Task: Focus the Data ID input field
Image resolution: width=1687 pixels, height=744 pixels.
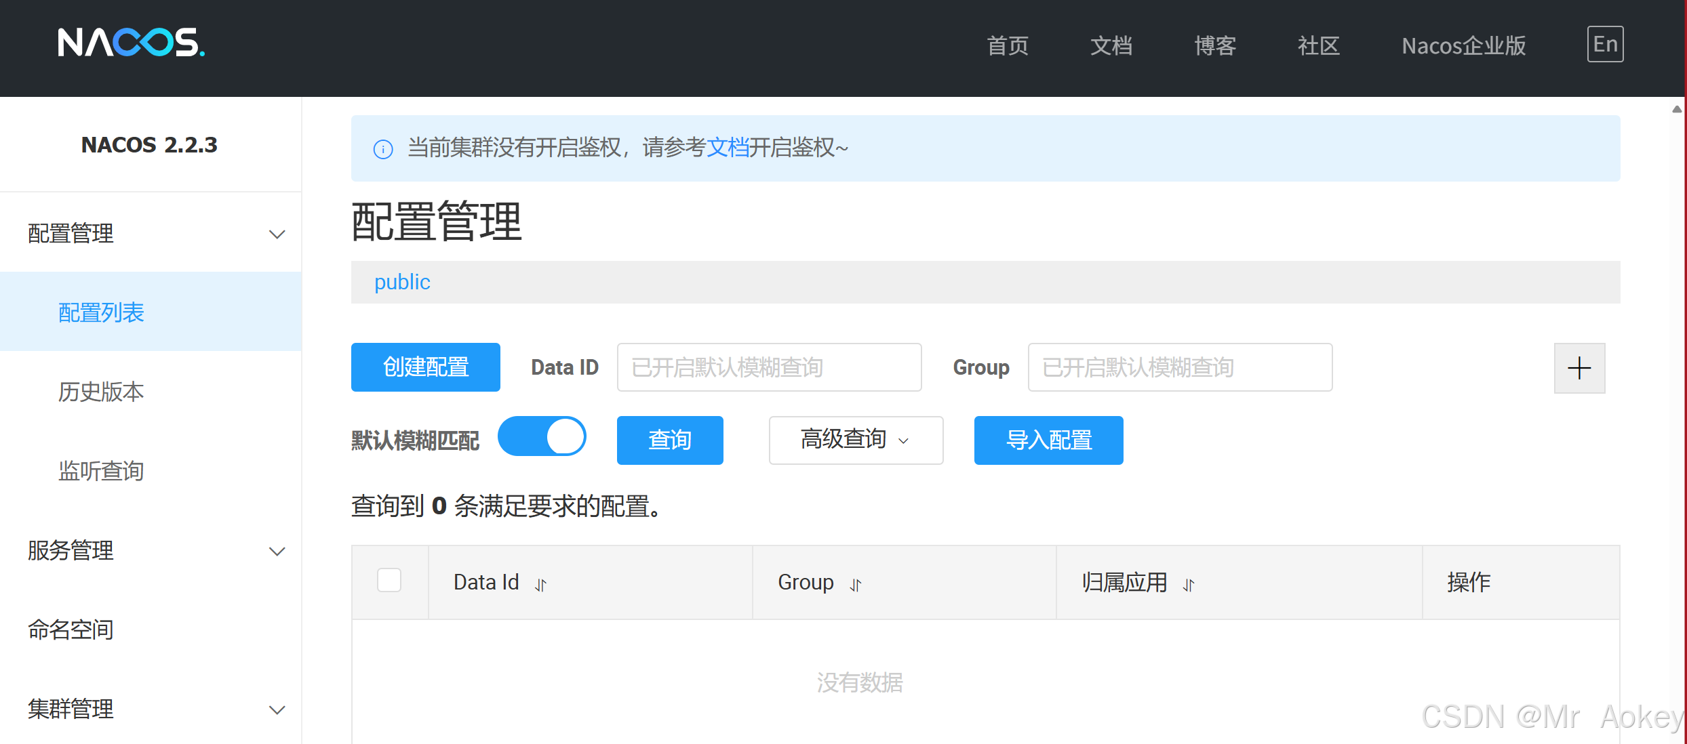Action: 769,367
